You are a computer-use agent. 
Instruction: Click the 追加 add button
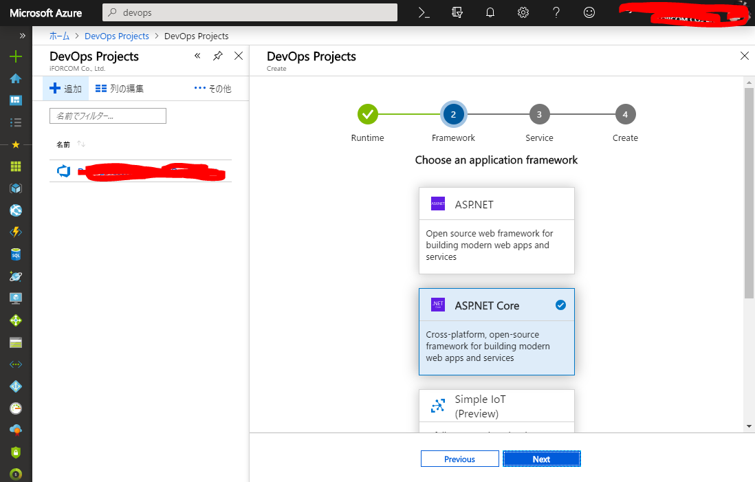pyautogui.click(x=65, y=89)
